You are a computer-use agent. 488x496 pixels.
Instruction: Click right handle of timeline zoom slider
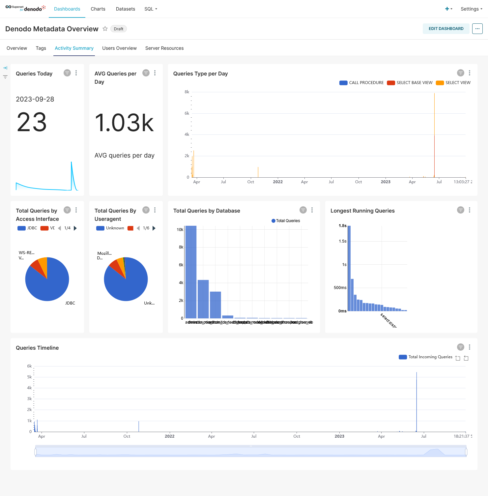click(x=466, y=452)
